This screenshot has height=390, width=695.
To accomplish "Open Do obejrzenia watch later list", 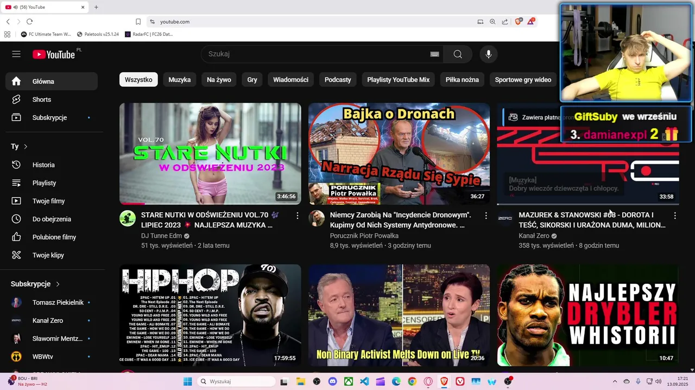I will [52, 219].
